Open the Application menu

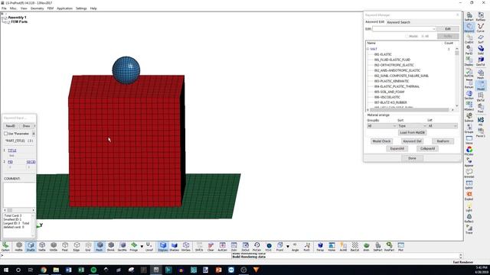(x=64, y=8)
